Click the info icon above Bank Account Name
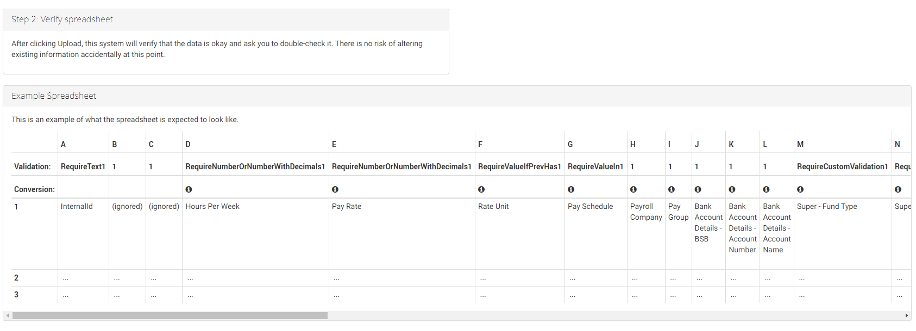 [766, 189]
